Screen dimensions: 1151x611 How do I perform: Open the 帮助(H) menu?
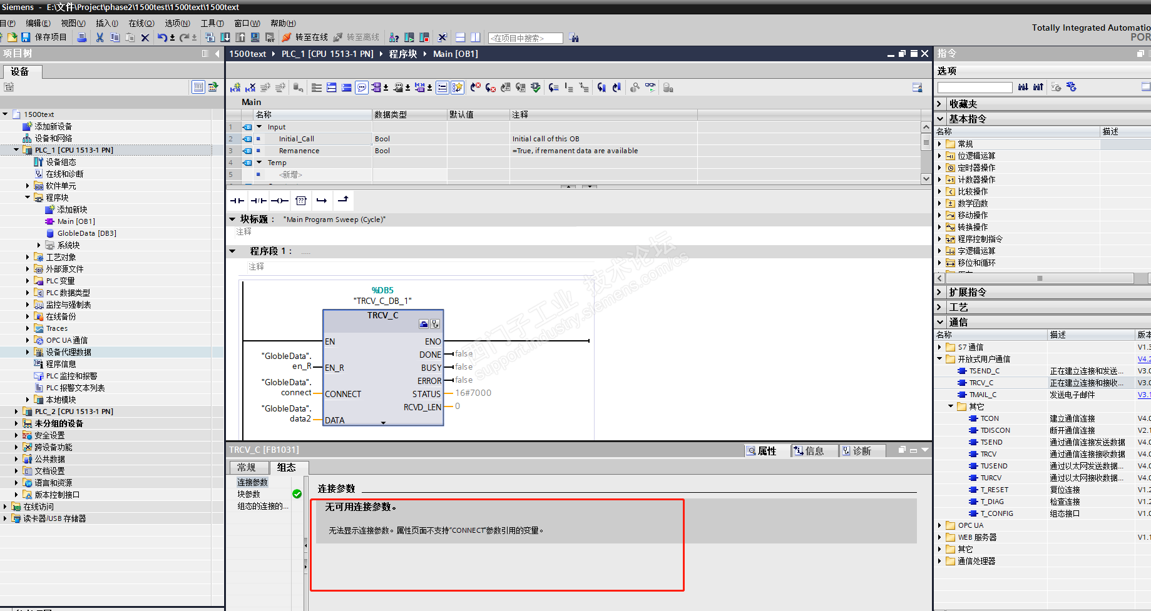[284, 23]
